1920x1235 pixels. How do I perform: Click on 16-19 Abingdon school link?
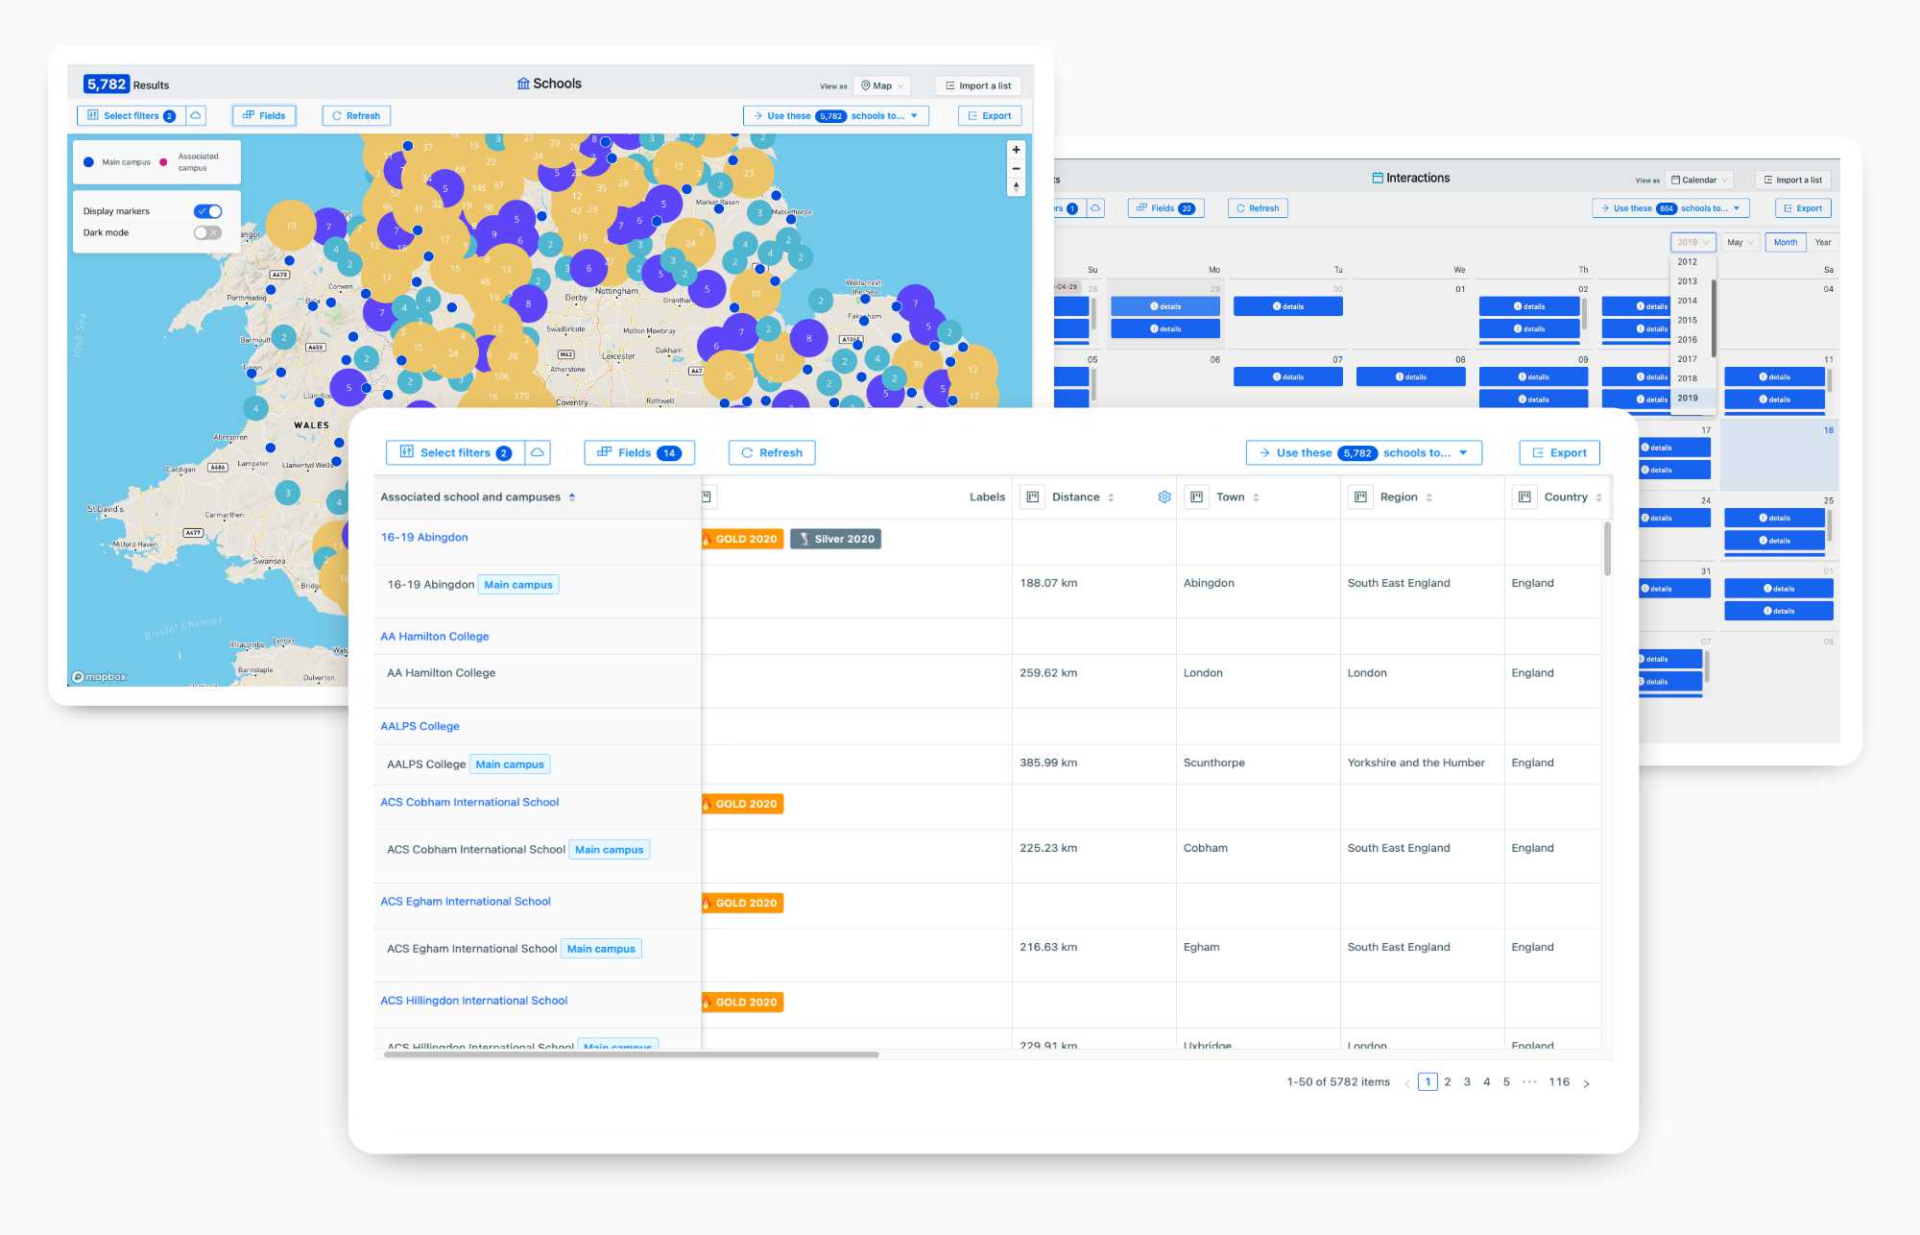(422, 536)
